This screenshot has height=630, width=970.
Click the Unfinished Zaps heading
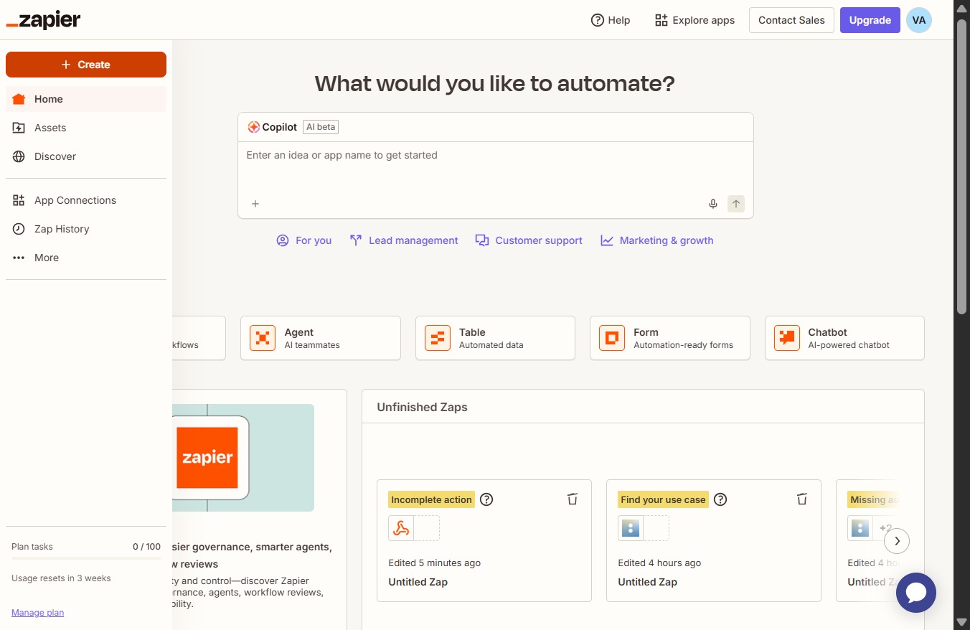(x=422, y=407)
